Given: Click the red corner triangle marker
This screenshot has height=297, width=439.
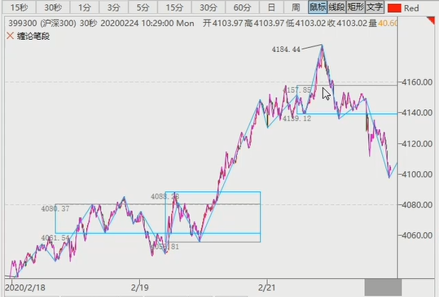Looking at the screenshot, I should click(432, 21).
